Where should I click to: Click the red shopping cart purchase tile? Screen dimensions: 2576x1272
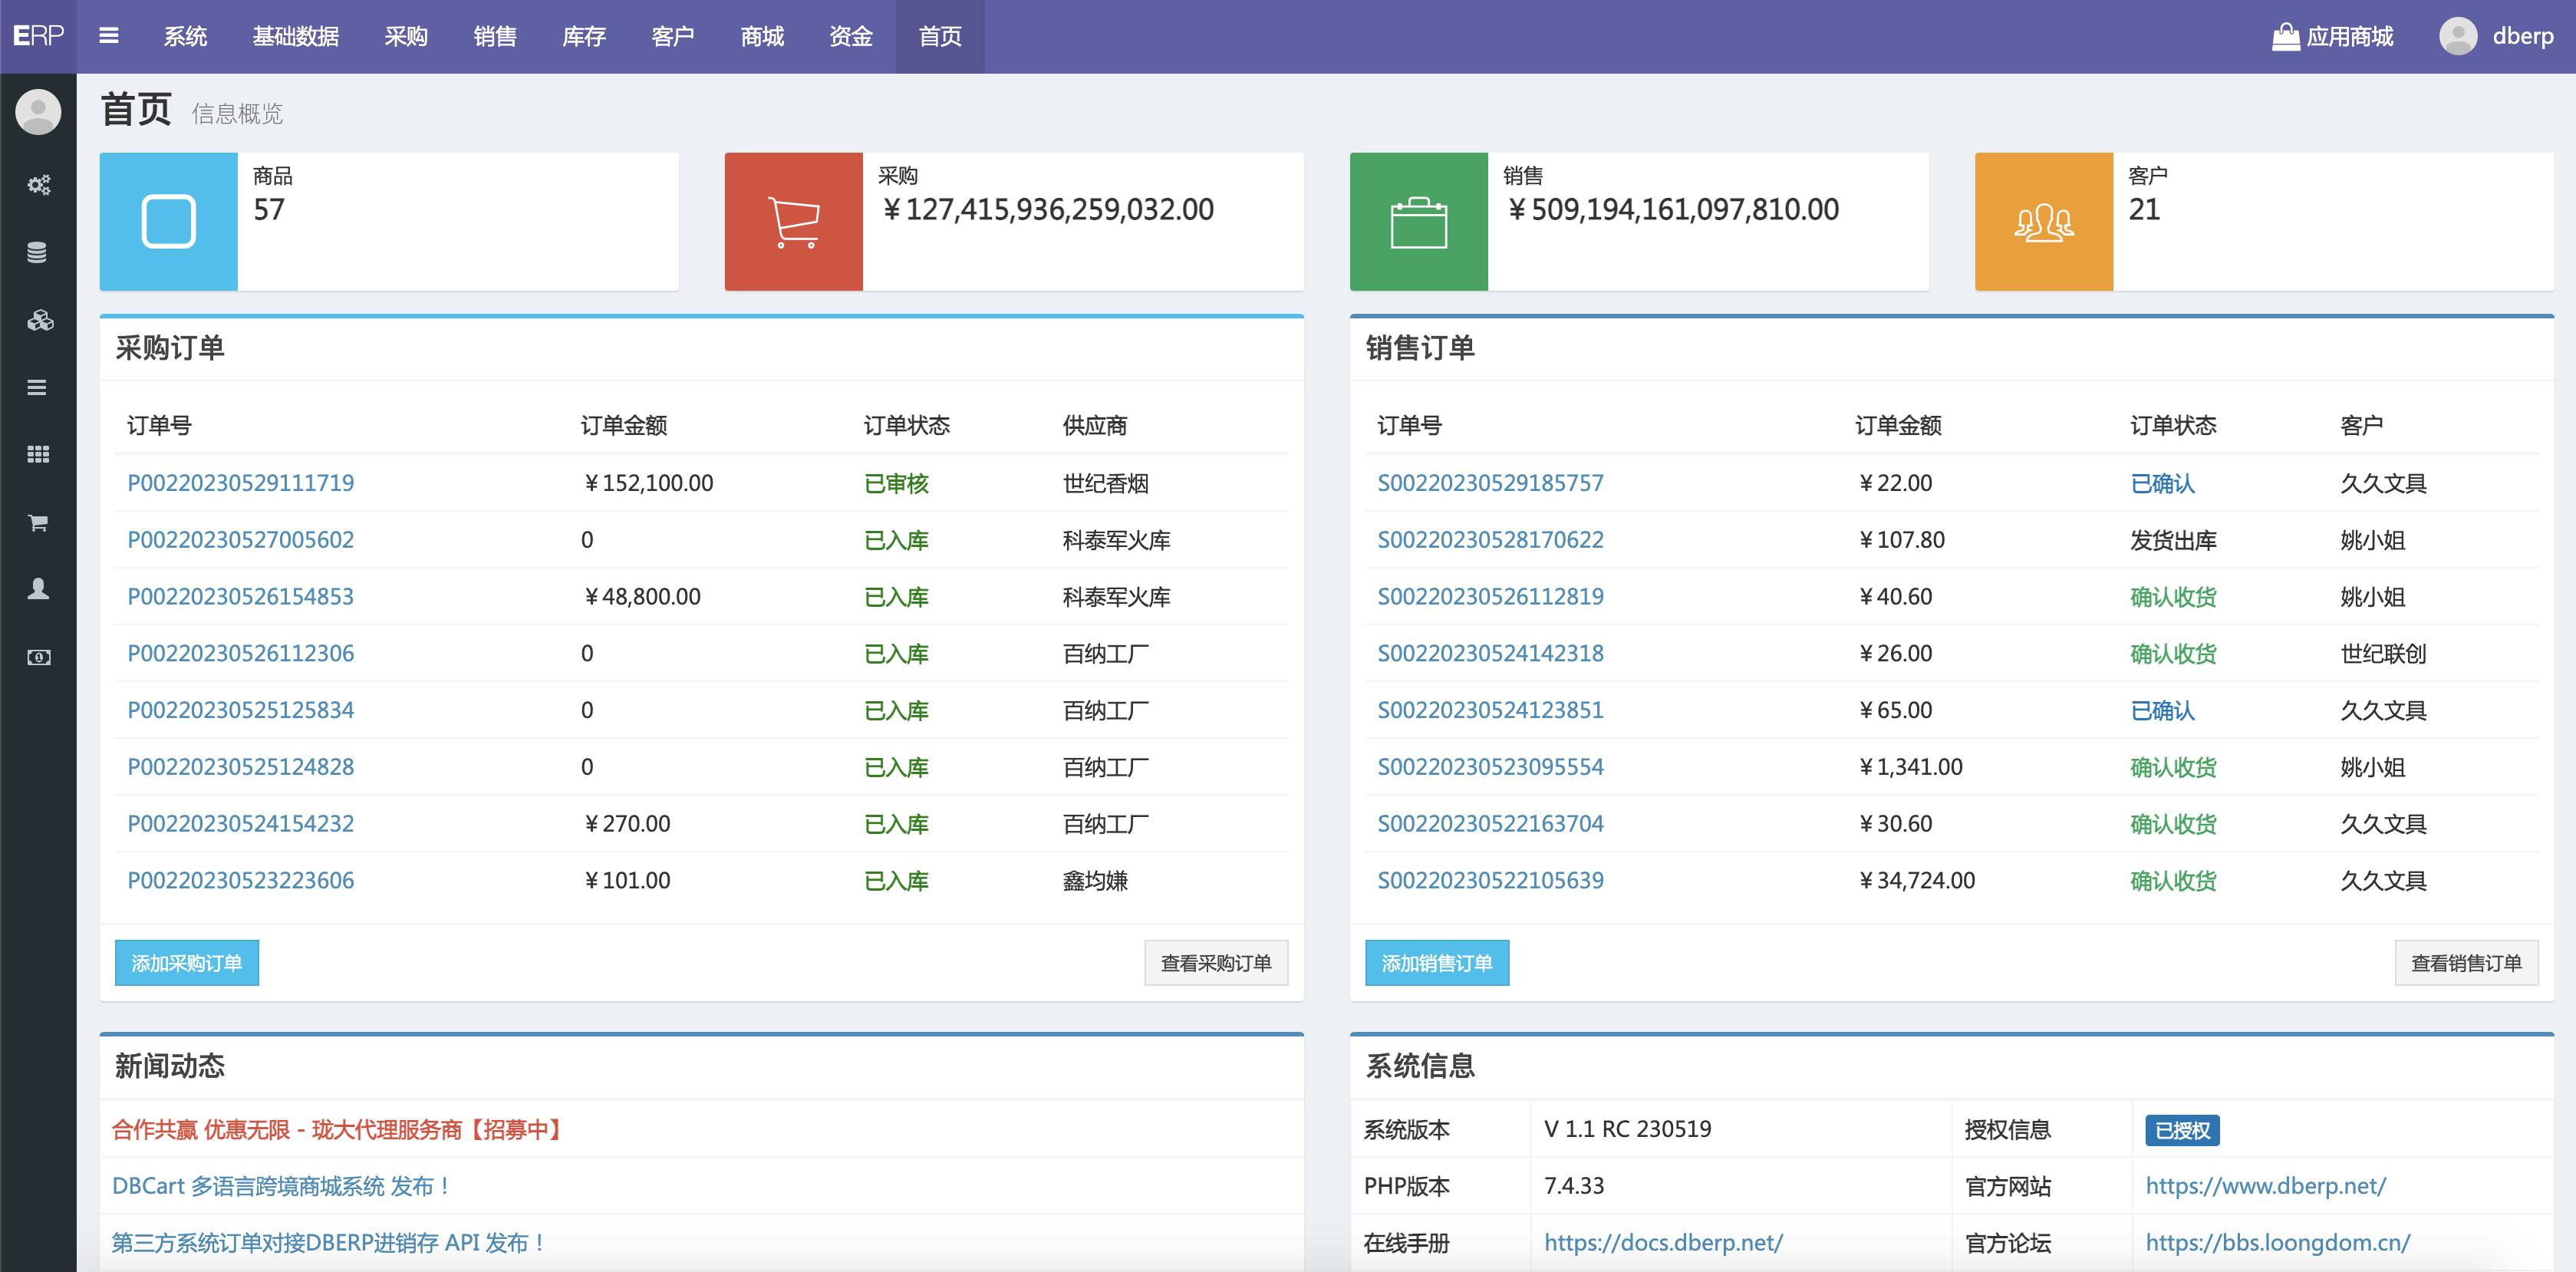pyautogui.click(x=793, y=221)
